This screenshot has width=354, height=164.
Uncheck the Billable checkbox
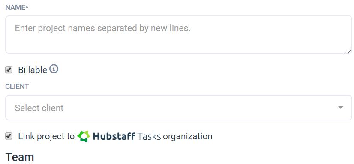[x=9, y=70]
